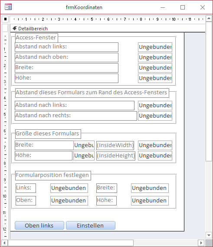The width and height of the screenshot is (213, 247).
Task: Select the 'Abstand nach rechts:' label
Action: point(76,116)
